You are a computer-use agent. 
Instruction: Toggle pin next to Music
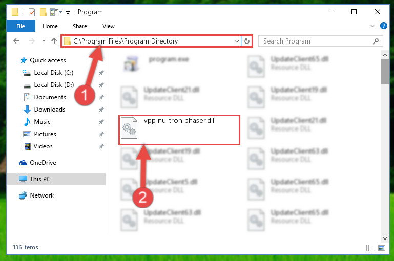point(101,122)
